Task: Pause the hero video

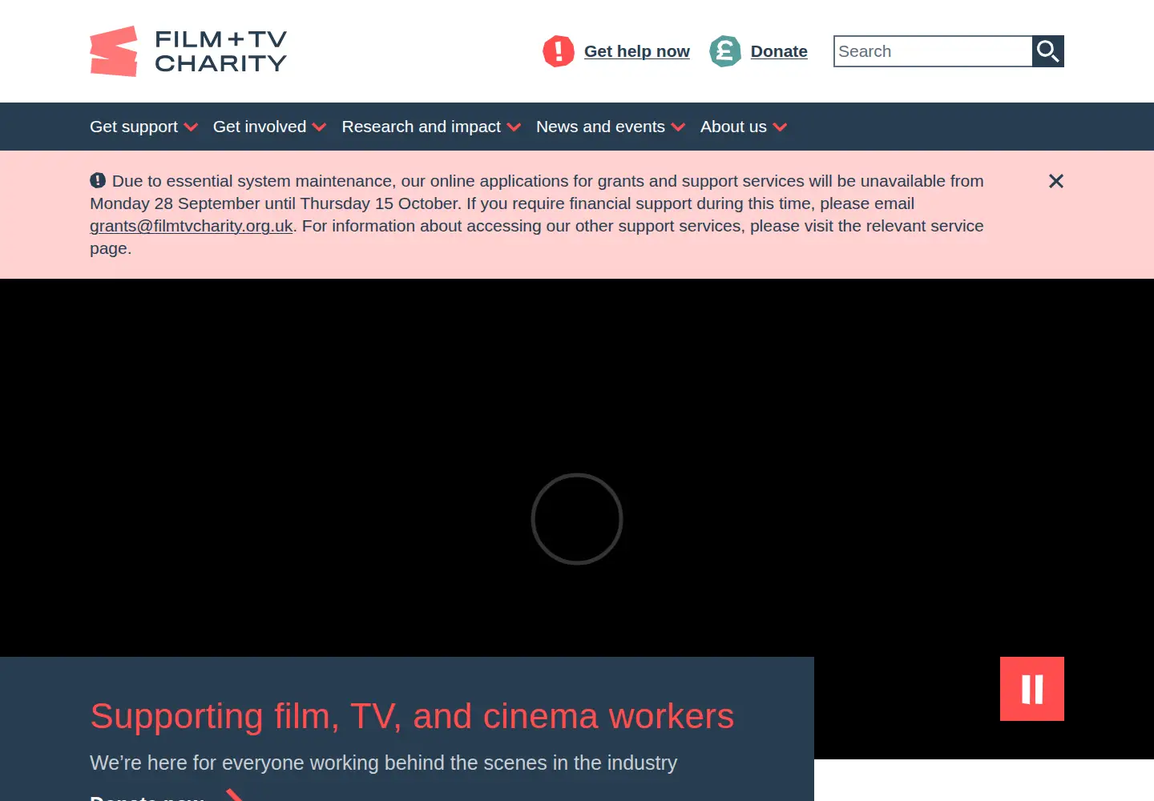Action: point(1032,689)
